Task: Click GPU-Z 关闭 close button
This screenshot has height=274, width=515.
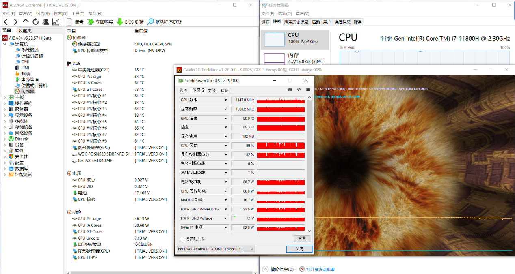Action: [x=299, y=249]
